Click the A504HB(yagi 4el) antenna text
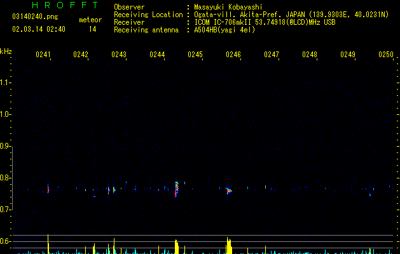The image size is (400, 254). click(224, 30)
